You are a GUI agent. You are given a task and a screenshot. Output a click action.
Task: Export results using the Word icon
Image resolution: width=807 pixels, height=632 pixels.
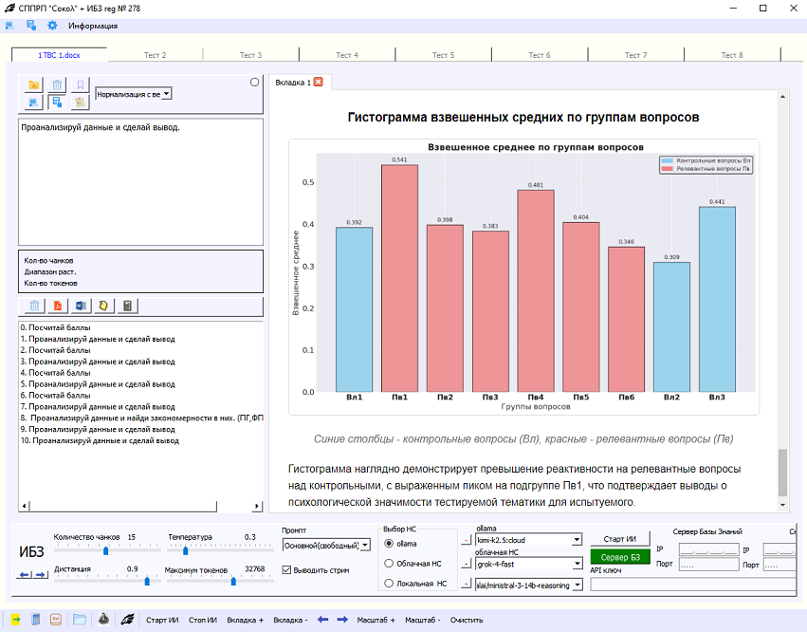tap(78, 305)
